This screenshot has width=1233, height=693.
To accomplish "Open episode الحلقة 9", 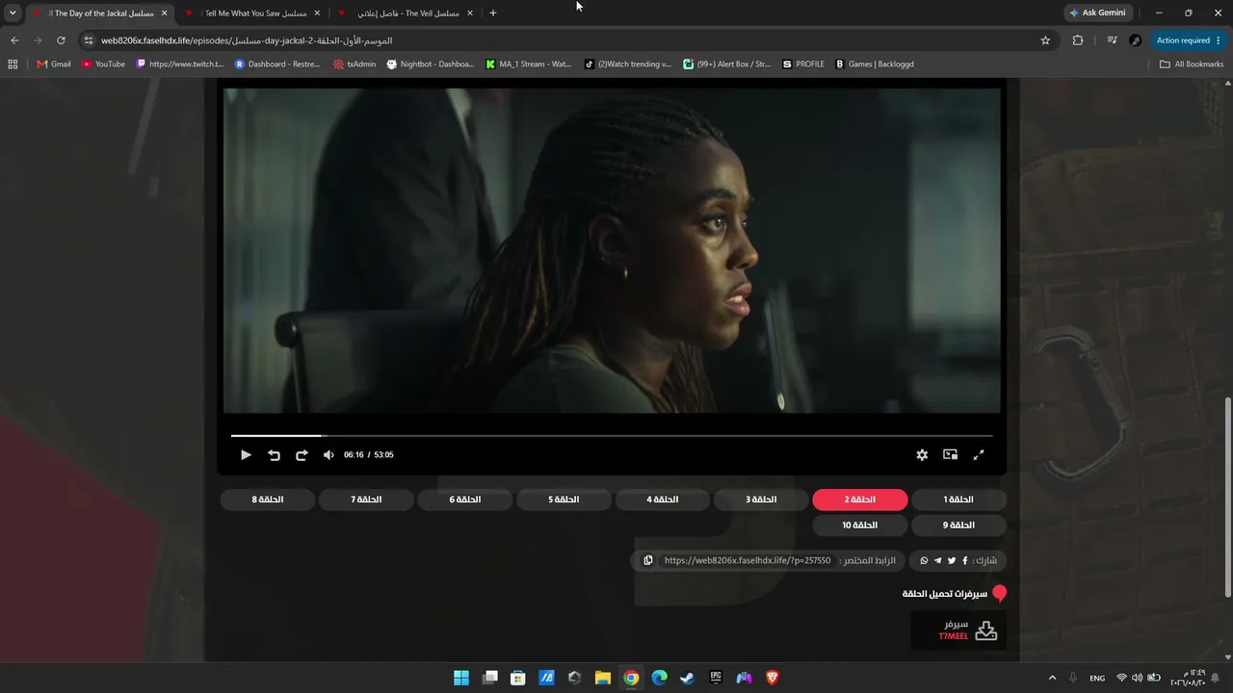I will coord(958,526).
